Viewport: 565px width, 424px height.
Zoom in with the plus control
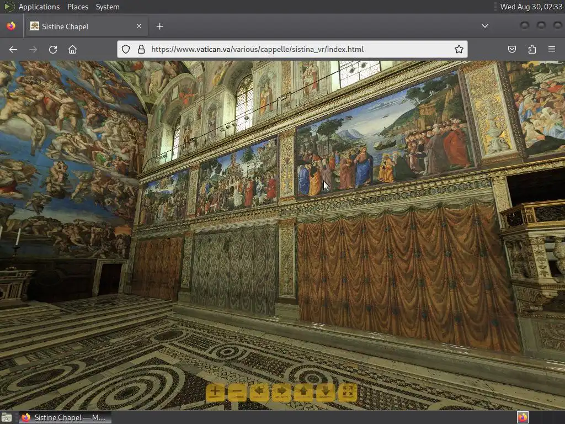(215, 393)
